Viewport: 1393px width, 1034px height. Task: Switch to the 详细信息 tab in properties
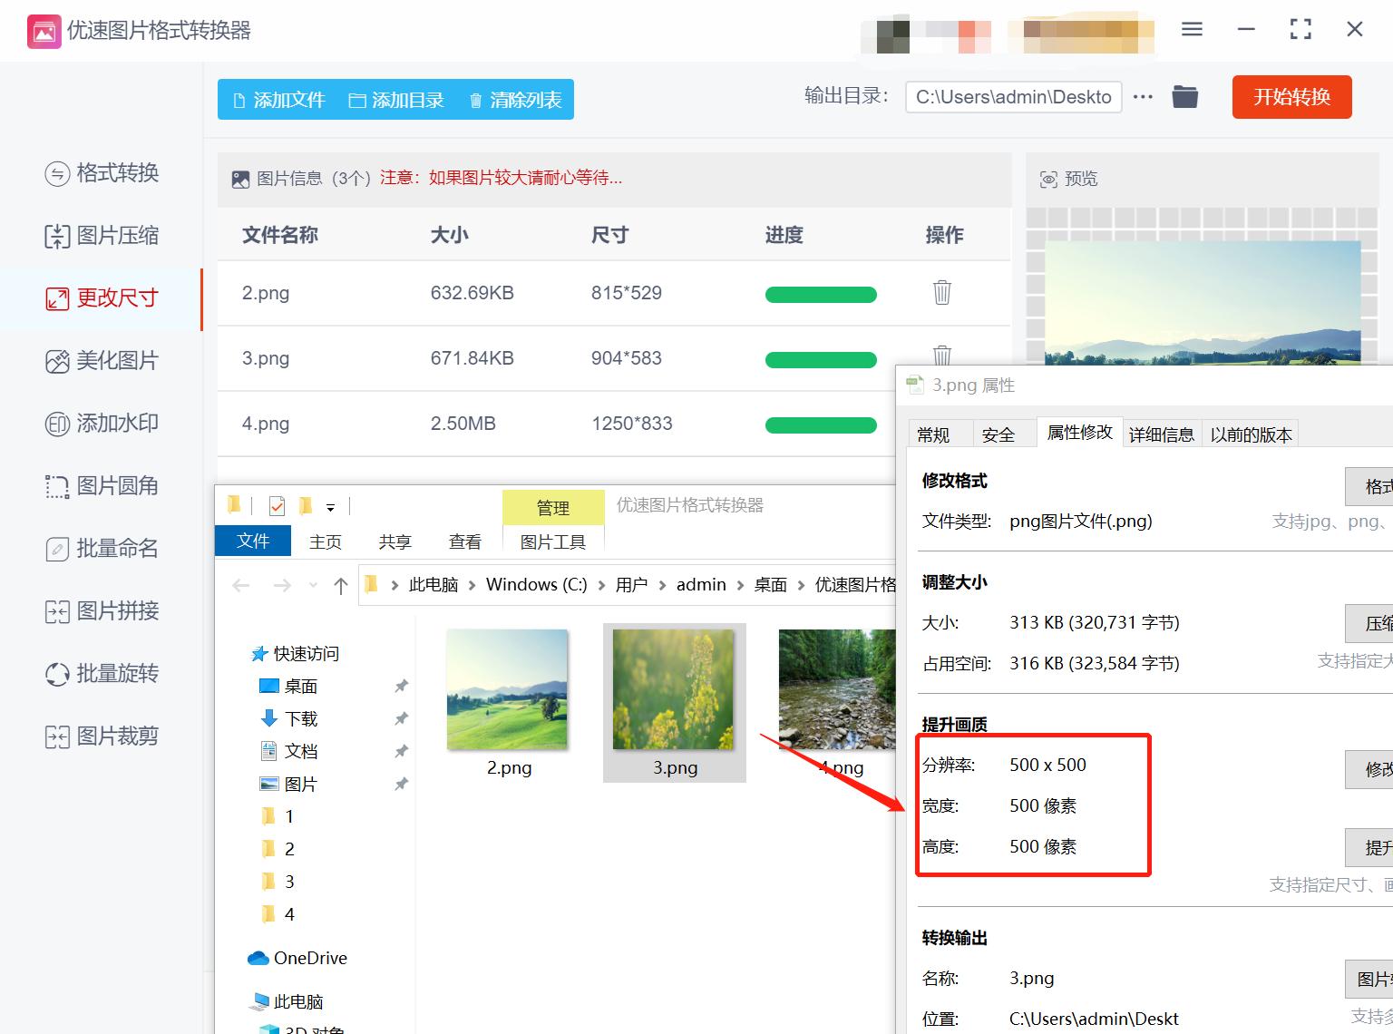coord(1162,434)
